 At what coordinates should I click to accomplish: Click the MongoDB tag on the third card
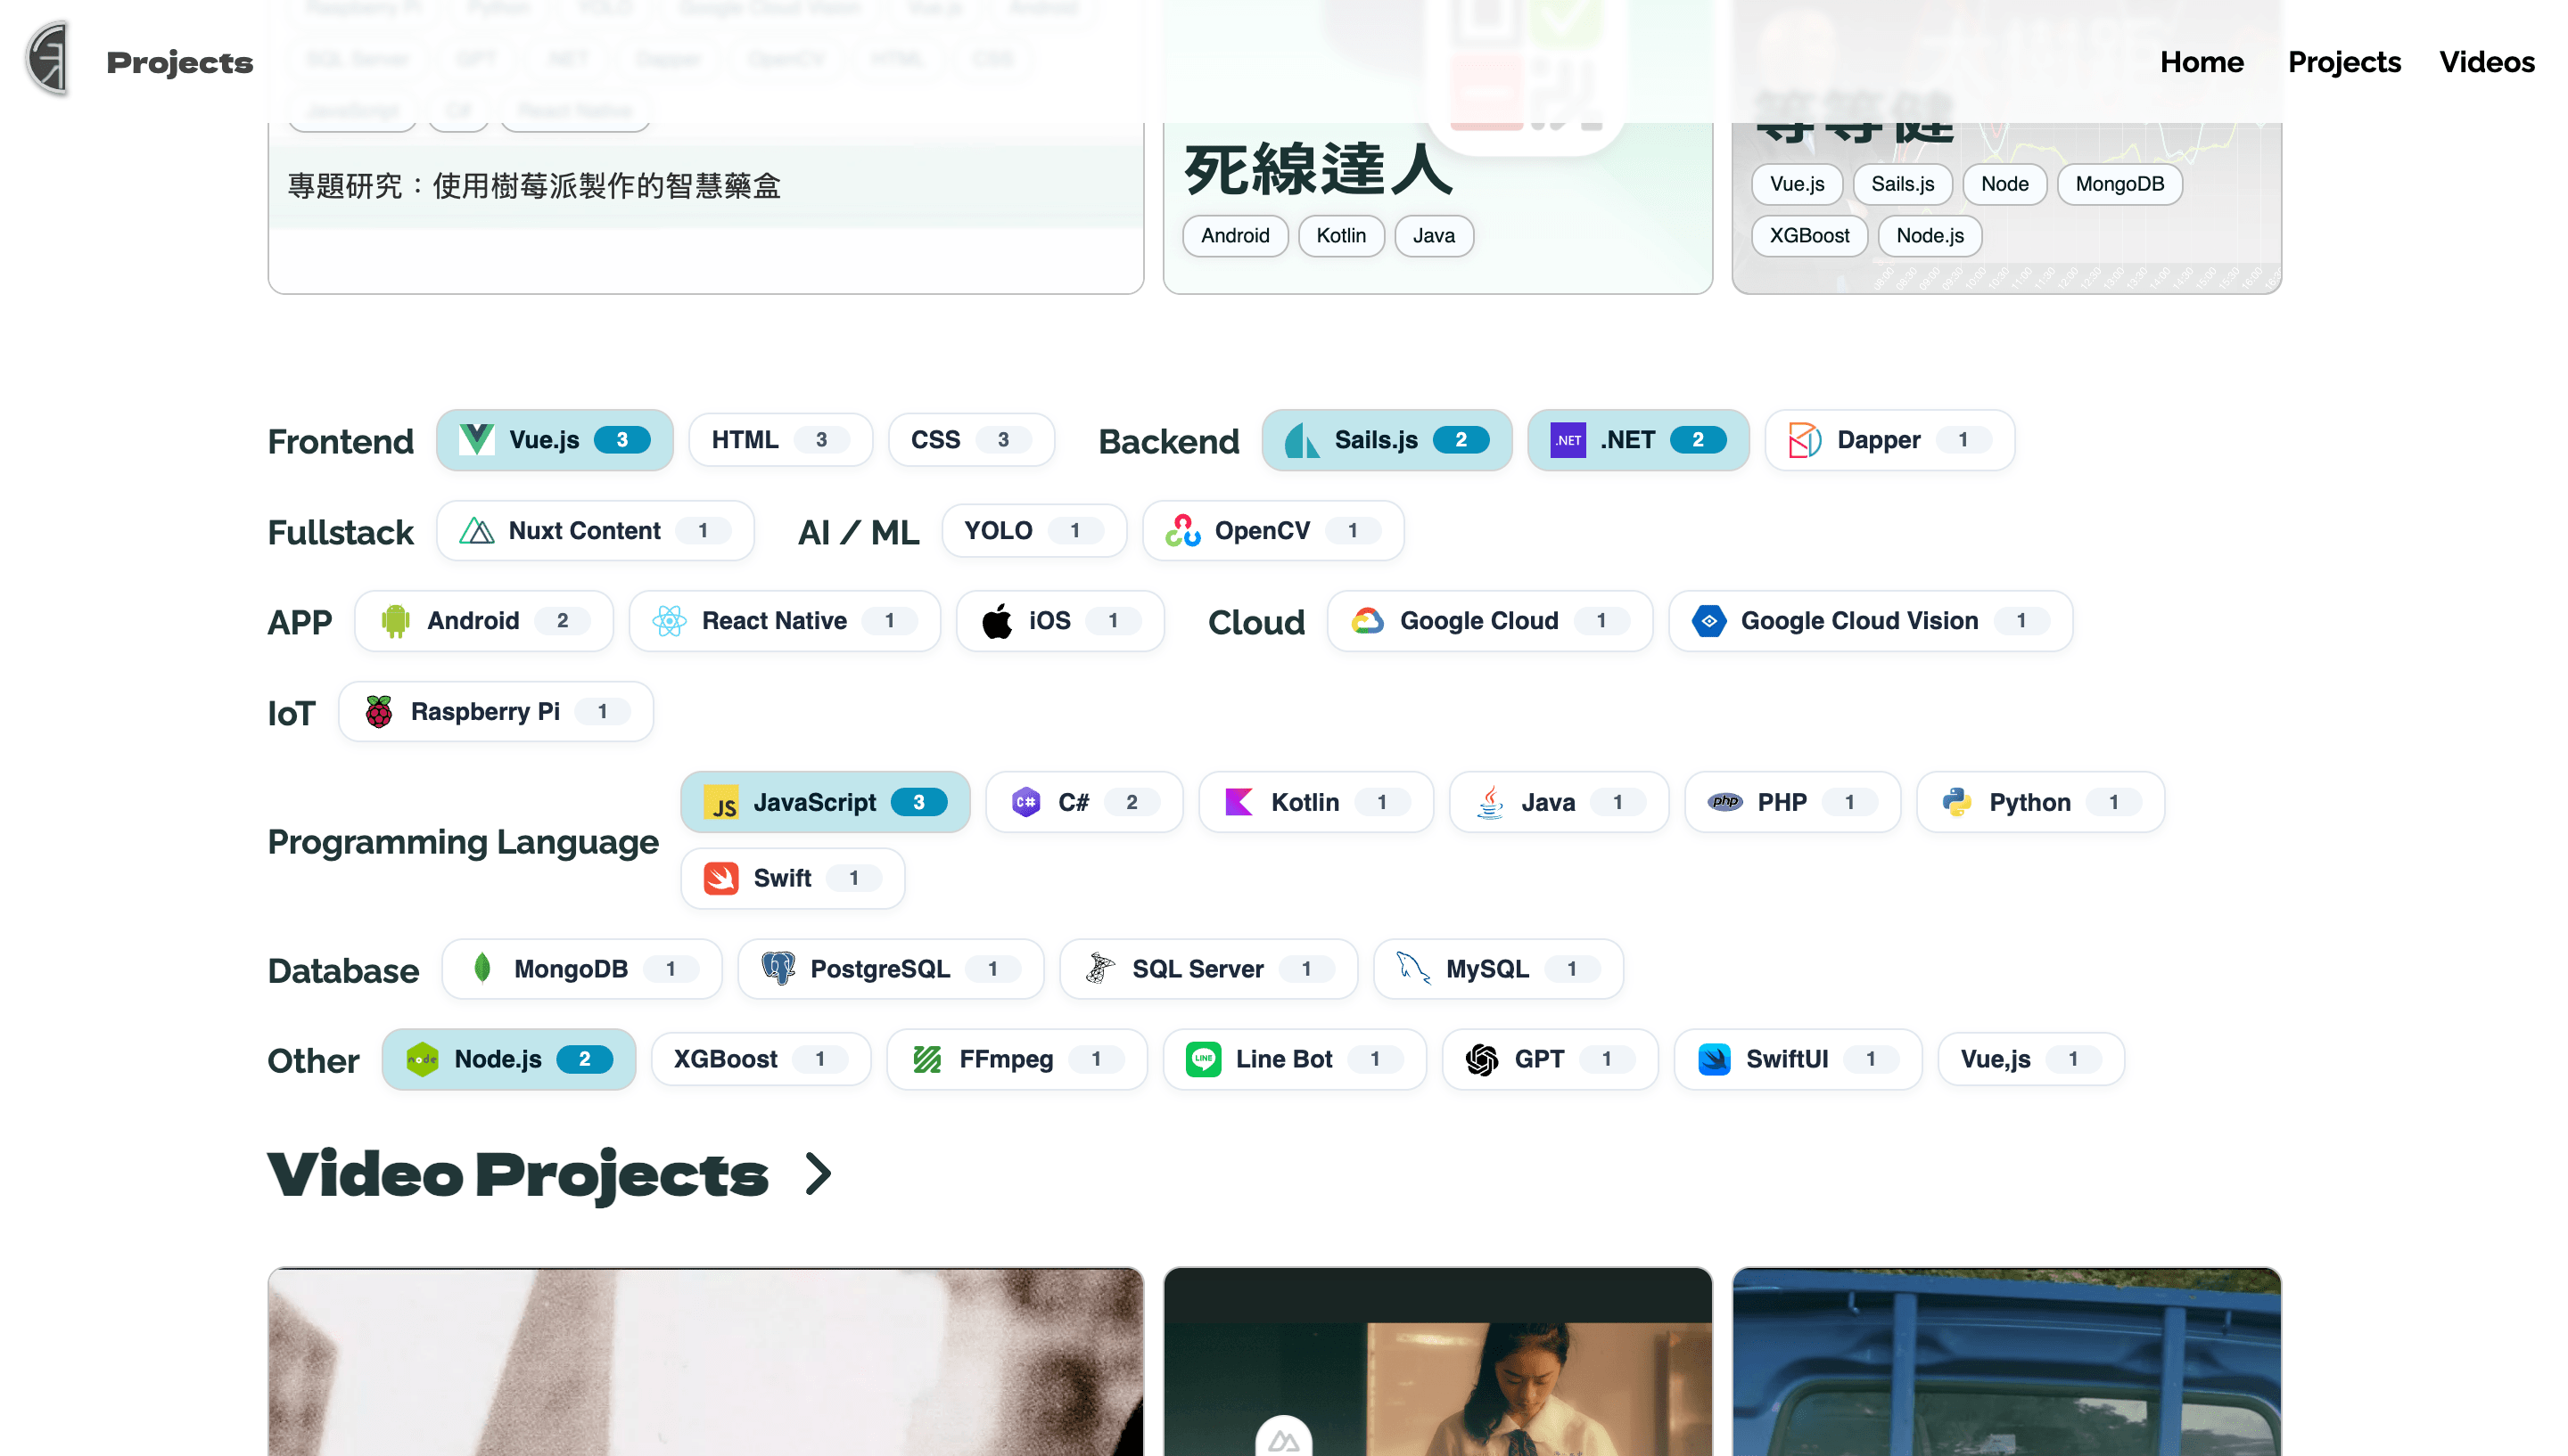pyautogui.click(x=2119, y=184)
